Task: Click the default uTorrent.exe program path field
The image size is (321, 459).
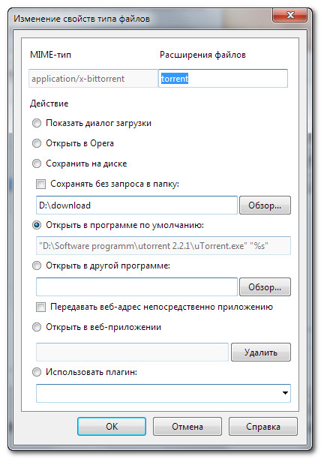Action: pos(163,245)
